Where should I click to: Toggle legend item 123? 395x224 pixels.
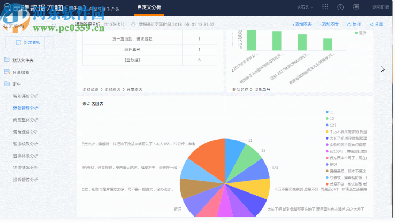click(x=331, y=125)
